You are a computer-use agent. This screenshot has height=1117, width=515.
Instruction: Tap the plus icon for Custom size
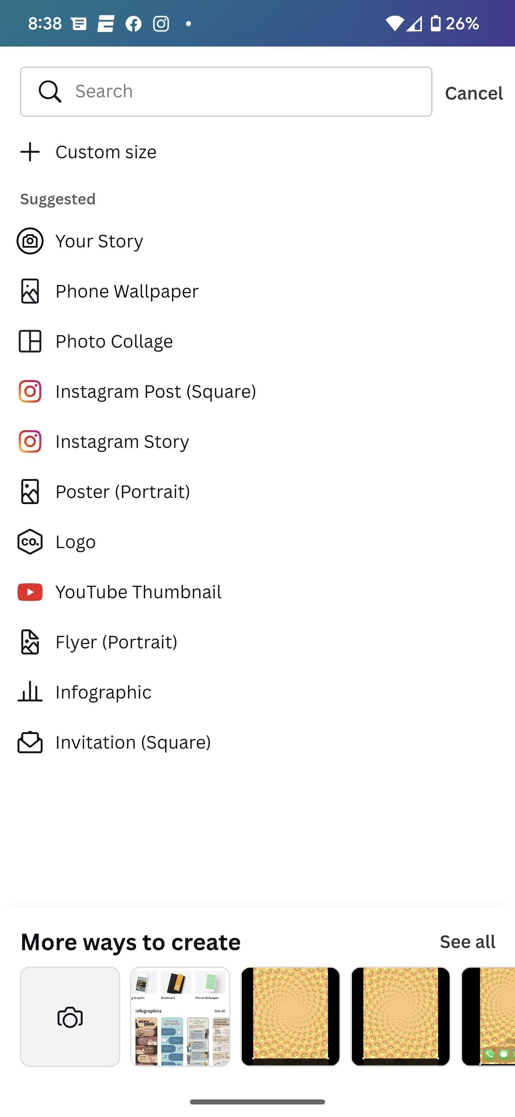pos(30,152)
